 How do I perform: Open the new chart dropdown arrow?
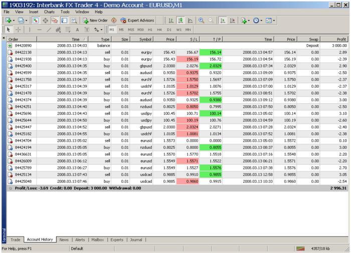click(14, 21)
